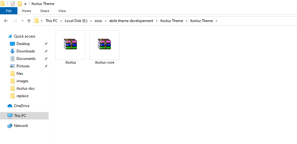Image resolution: width=297 pixels, height=144 pixels.
Task: Switch to the Share ribbon tab
Action: (45, 11)
